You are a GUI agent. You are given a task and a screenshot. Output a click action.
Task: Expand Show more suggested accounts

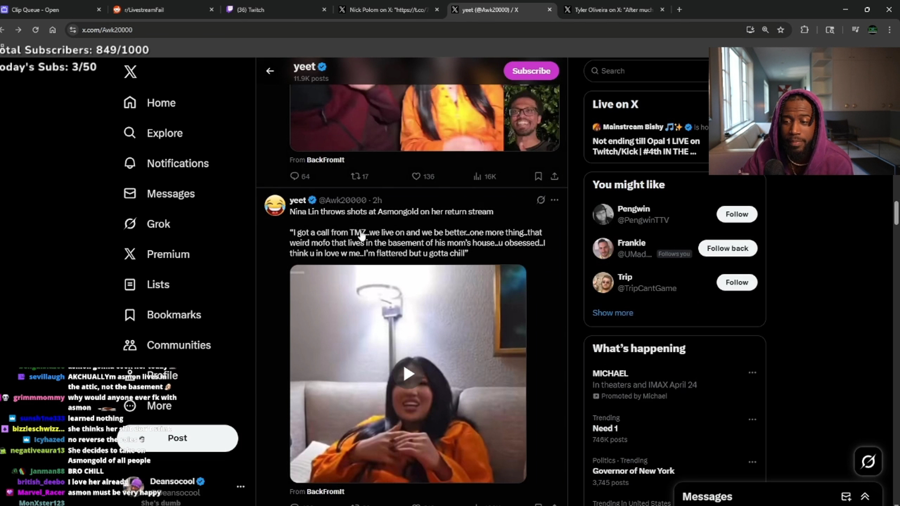(x=613, y=313)
